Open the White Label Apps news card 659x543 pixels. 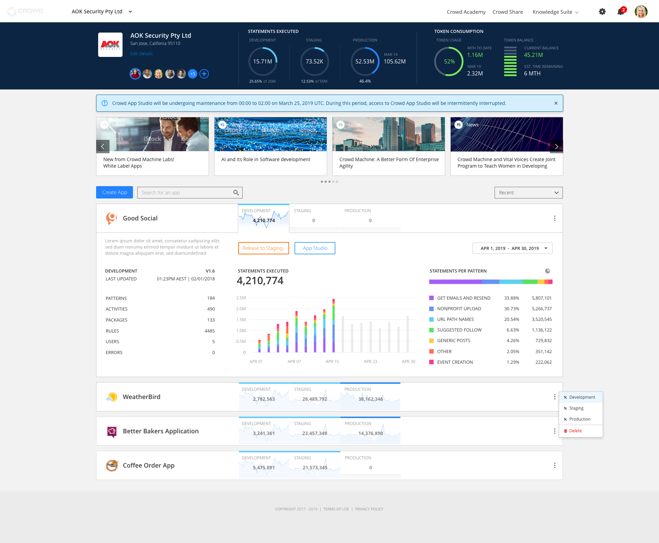152,146
